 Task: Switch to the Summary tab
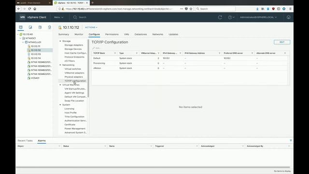64,34
